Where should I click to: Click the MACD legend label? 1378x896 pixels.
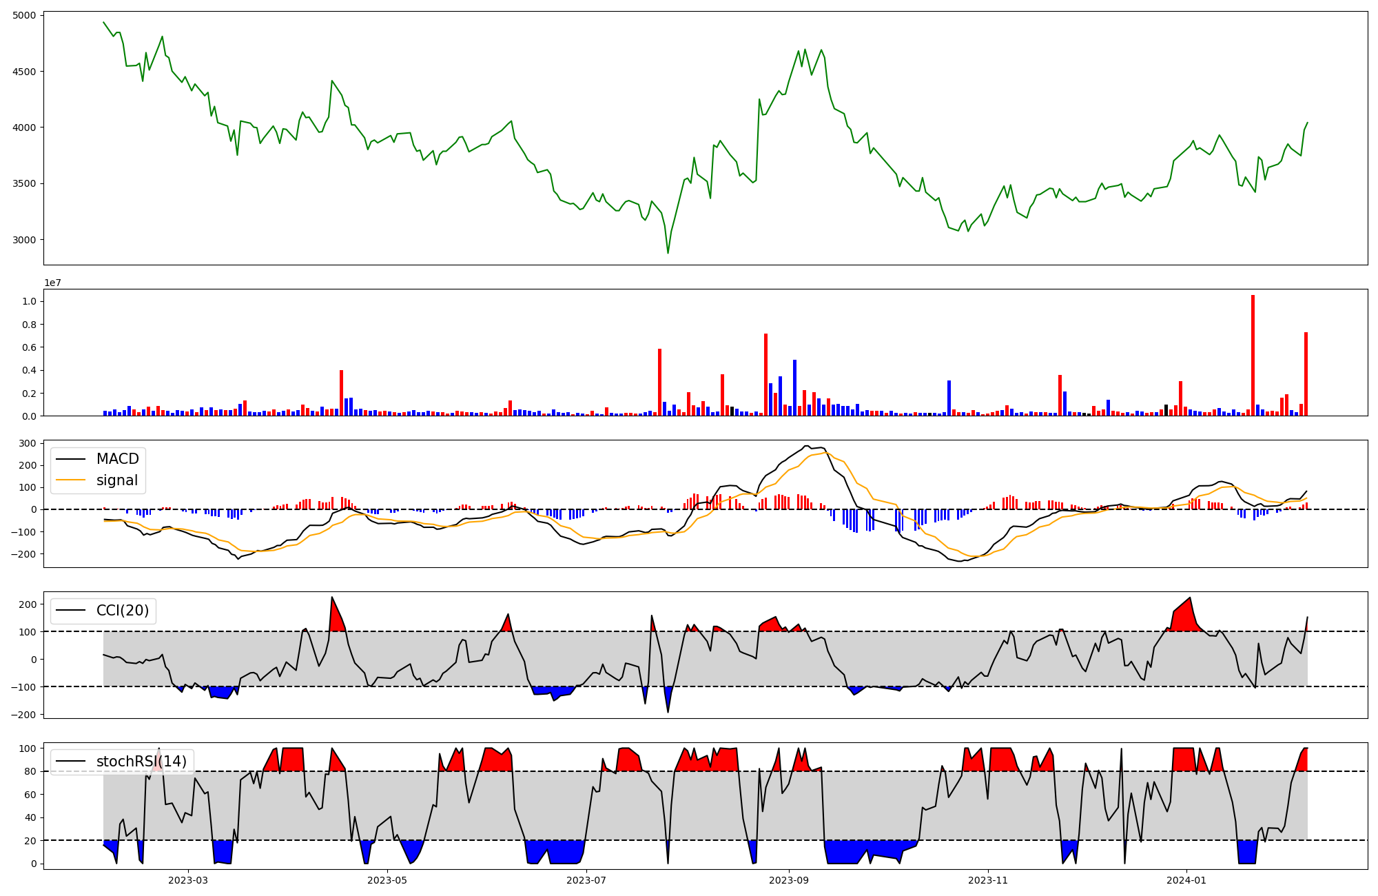[117, 459]
